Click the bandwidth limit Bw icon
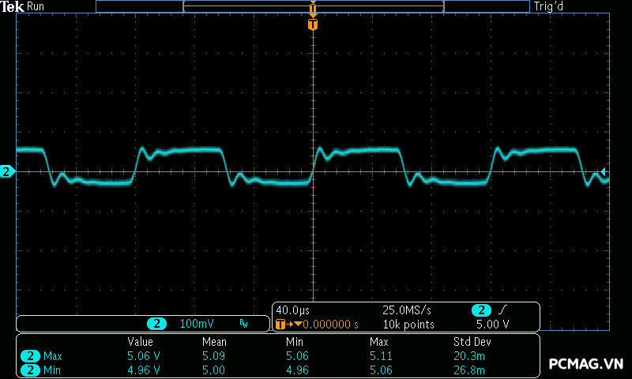The image size is (632, 379). pos(244,324)
